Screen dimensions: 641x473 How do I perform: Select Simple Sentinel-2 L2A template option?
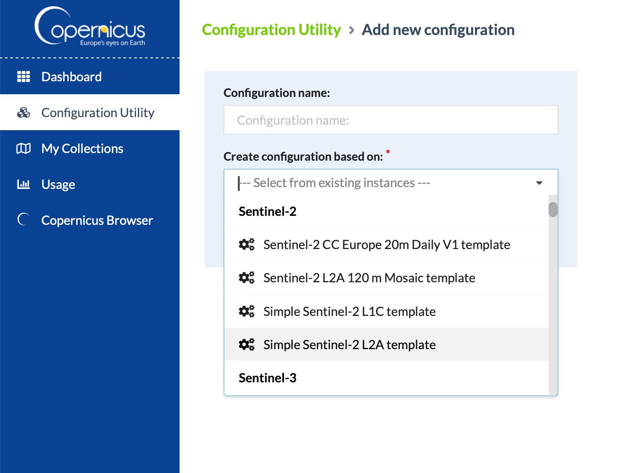pyautogui.click(x=386, y=345)
